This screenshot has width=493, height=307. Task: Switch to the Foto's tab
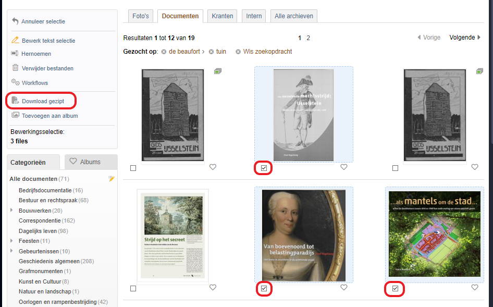pyautogui.click(x=141, y=16)
